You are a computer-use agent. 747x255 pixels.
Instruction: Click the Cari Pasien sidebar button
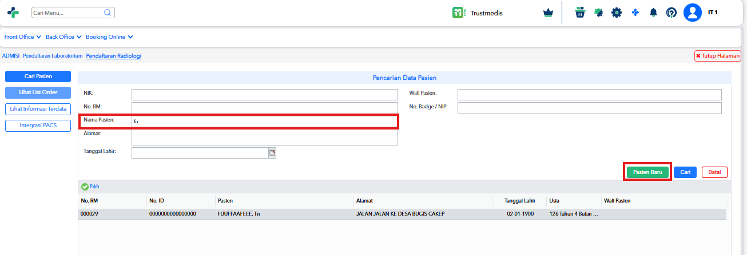coord(38,76)
